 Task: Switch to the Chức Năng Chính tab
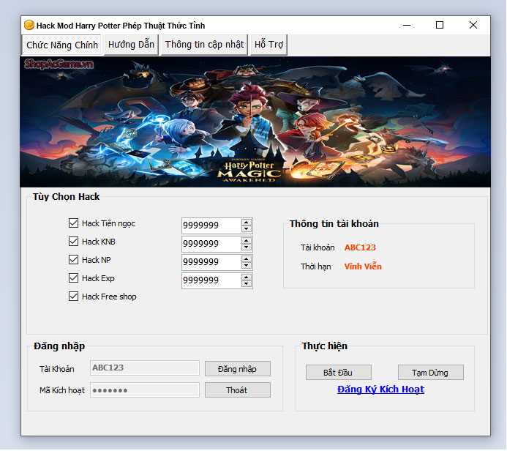coord(61,45)
